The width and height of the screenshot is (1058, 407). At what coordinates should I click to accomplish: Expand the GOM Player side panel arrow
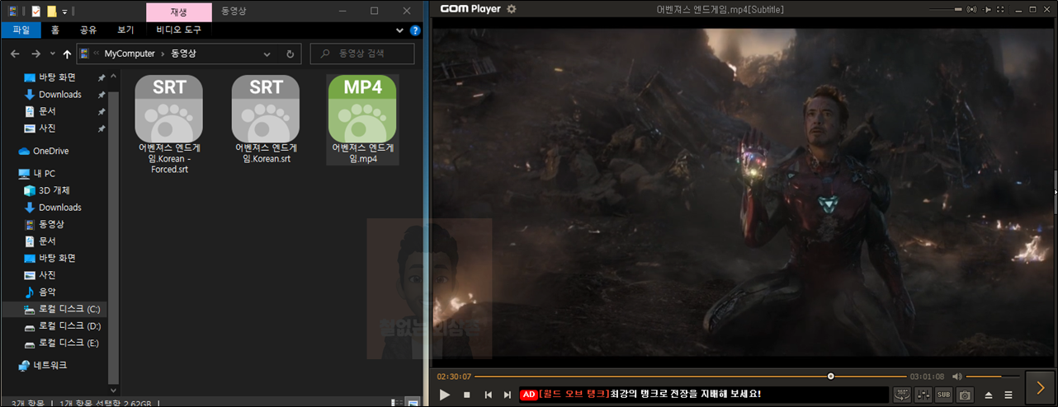pos(1040,387)
